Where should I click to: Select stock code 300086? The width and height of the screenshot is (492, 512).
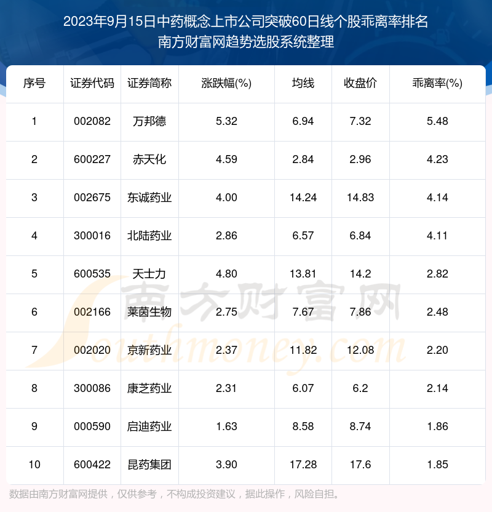coord(92,388)
